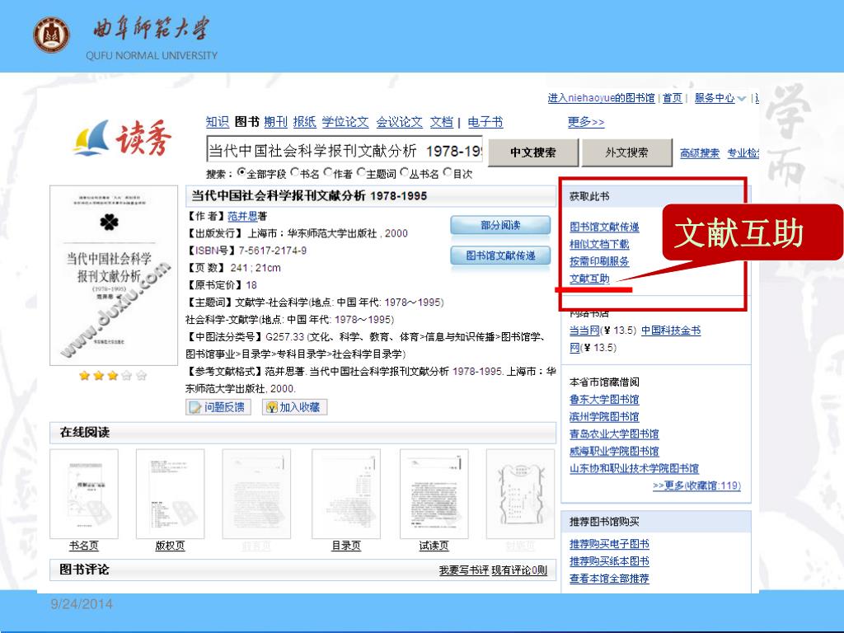Rate the book using the third star
The height and width of the screenshot is (633, 844).
[112, 375]
